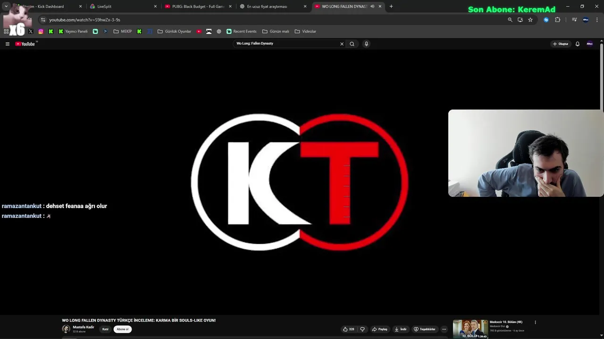
Task: Open the video's more actions ellipsis menu
Action: 444,329
